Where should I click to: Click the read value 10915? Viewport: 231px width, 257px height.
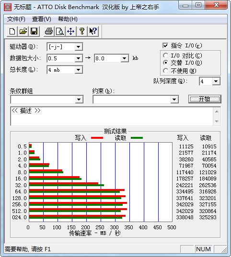pyautogui.click(x=209, y=146)
